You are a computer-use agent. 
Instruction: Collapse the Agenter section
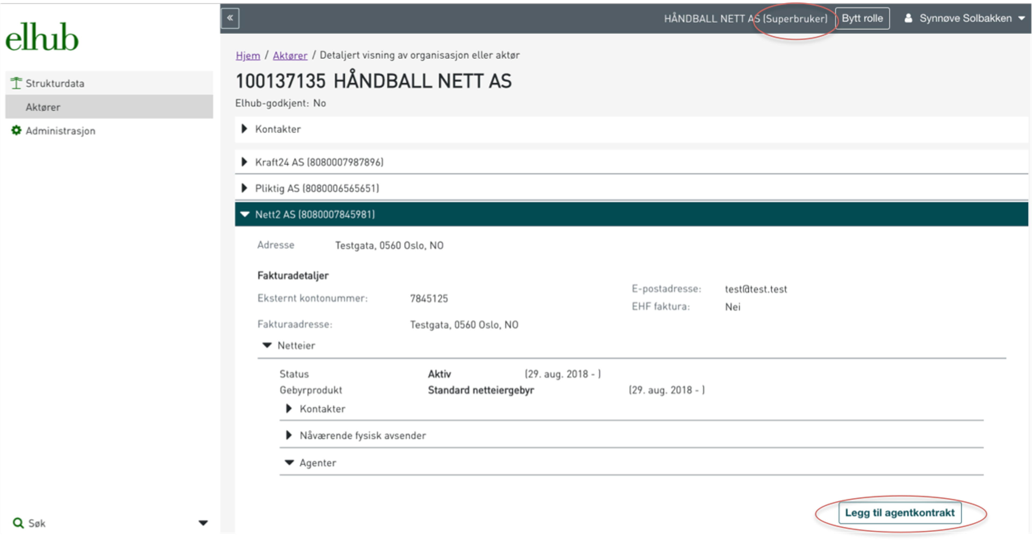coord(631,463)
